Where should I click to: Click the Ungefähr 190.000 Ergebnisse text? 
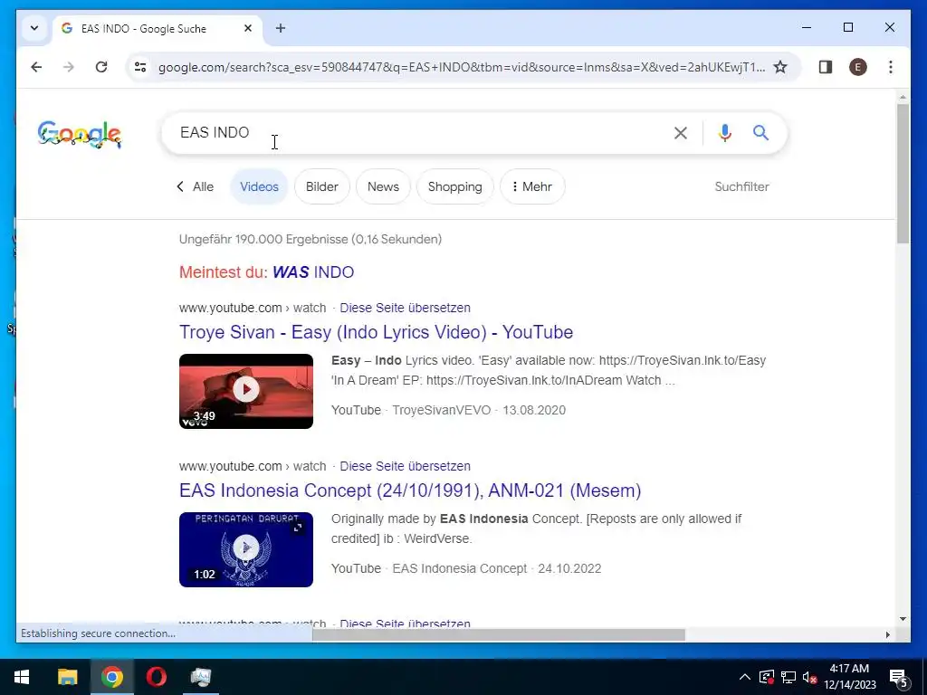[311, 239]
